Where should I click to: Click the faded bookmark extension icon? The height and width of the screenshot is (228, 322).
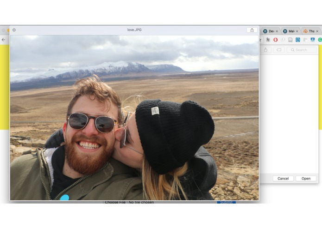pos(283,40)
